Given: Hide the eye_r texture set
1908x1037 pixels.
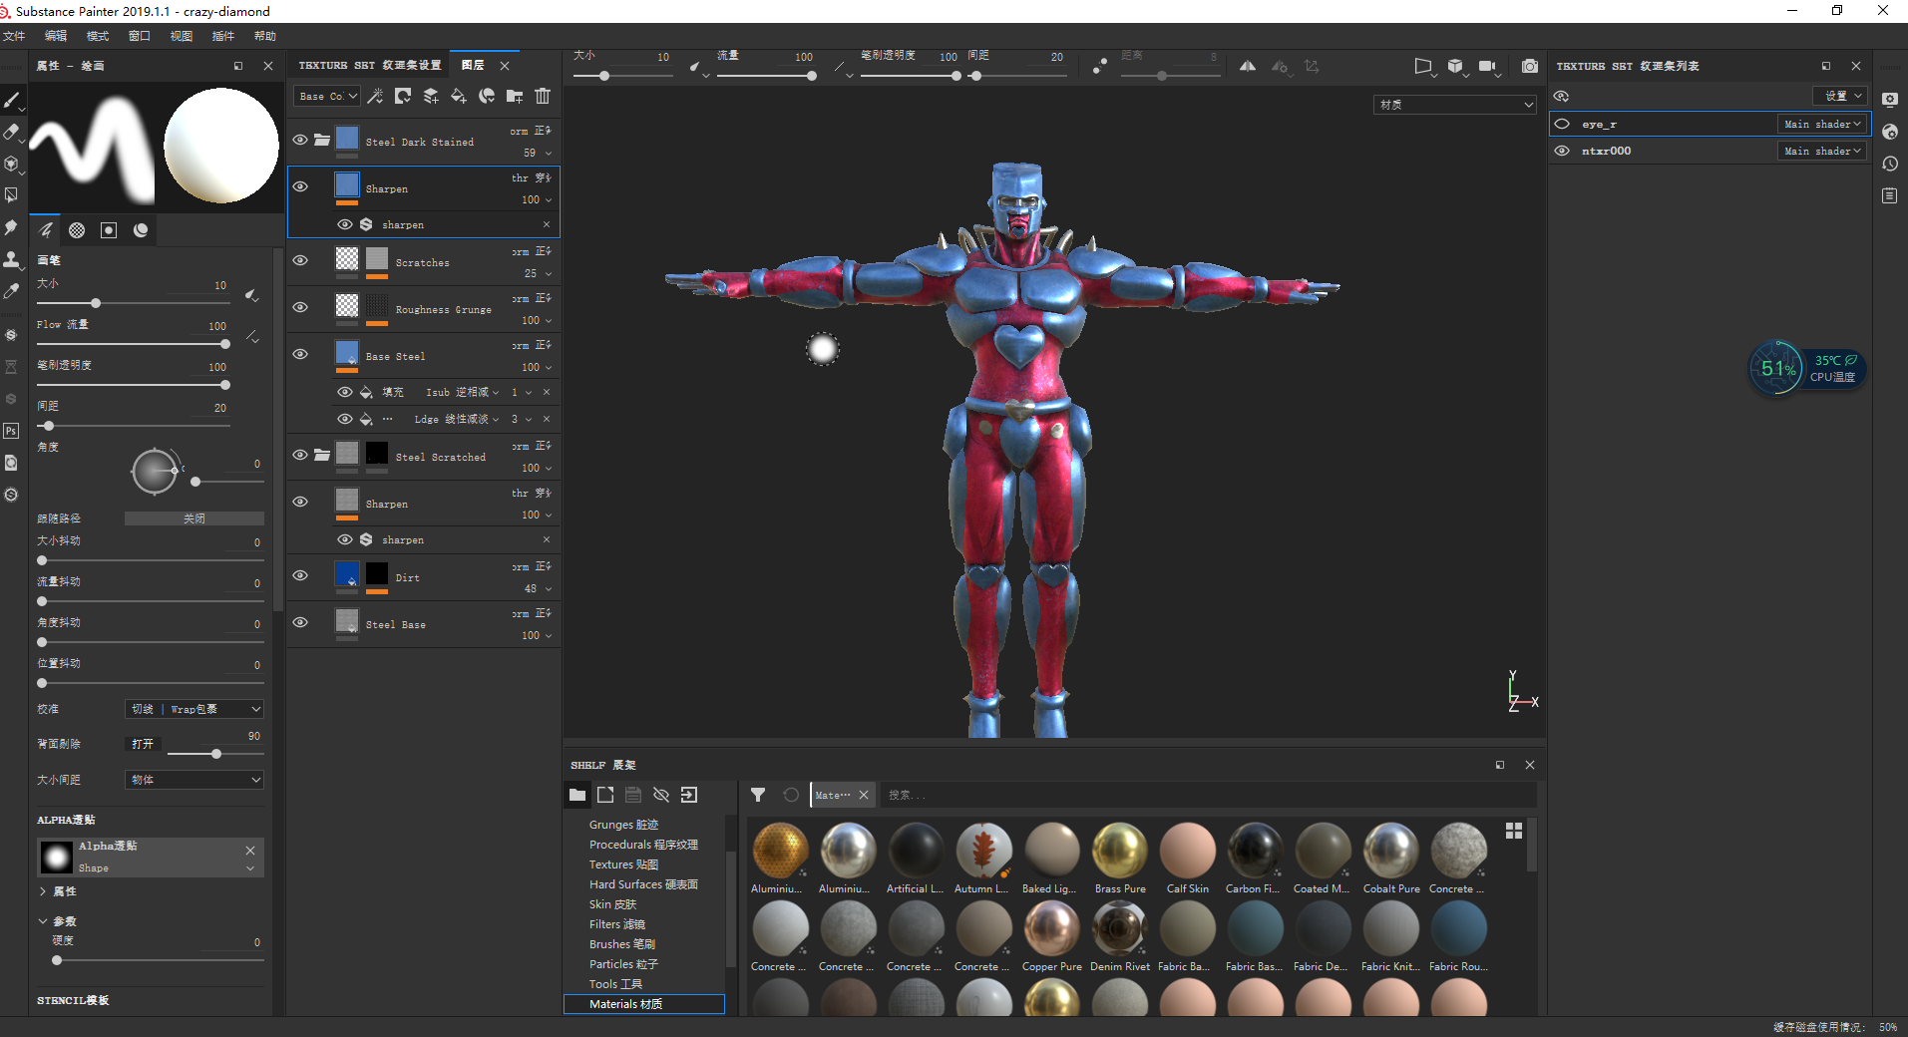Looking at the screenshot, I should point(1562,124).
